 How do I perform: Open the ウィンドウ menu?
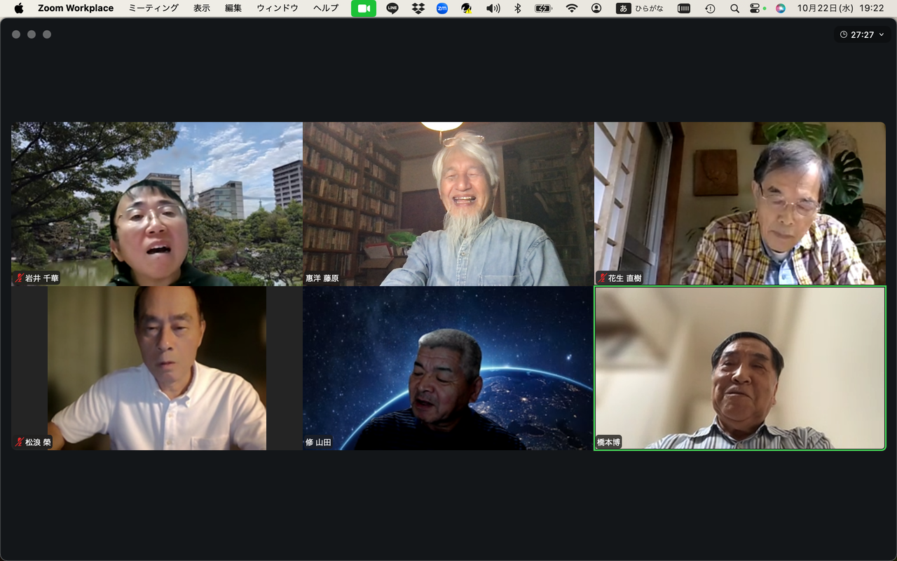pos(278,8)
